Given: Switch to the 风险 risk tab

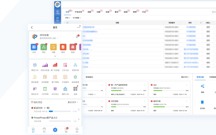Looking at the screenshot, I should (x=107, y=12).
